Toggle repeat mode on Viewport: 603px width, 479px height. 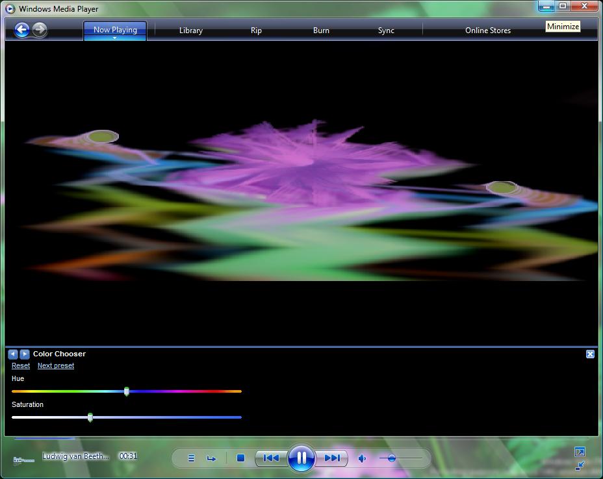(x=211, y=458)
